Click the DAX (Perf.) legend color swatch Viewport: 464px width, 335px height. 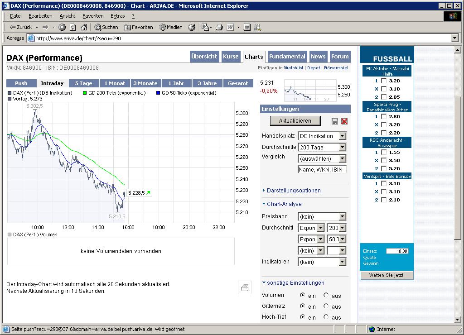[10, 93]
